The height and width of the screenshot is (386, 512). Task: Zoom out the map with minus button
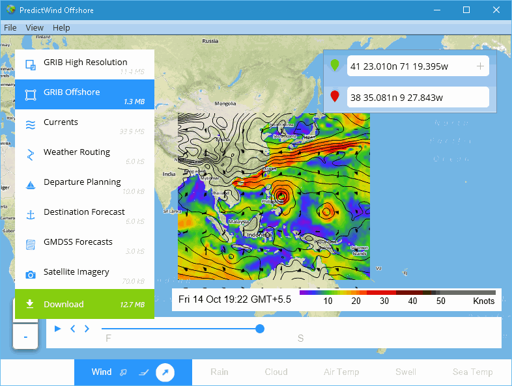(25, 337)
